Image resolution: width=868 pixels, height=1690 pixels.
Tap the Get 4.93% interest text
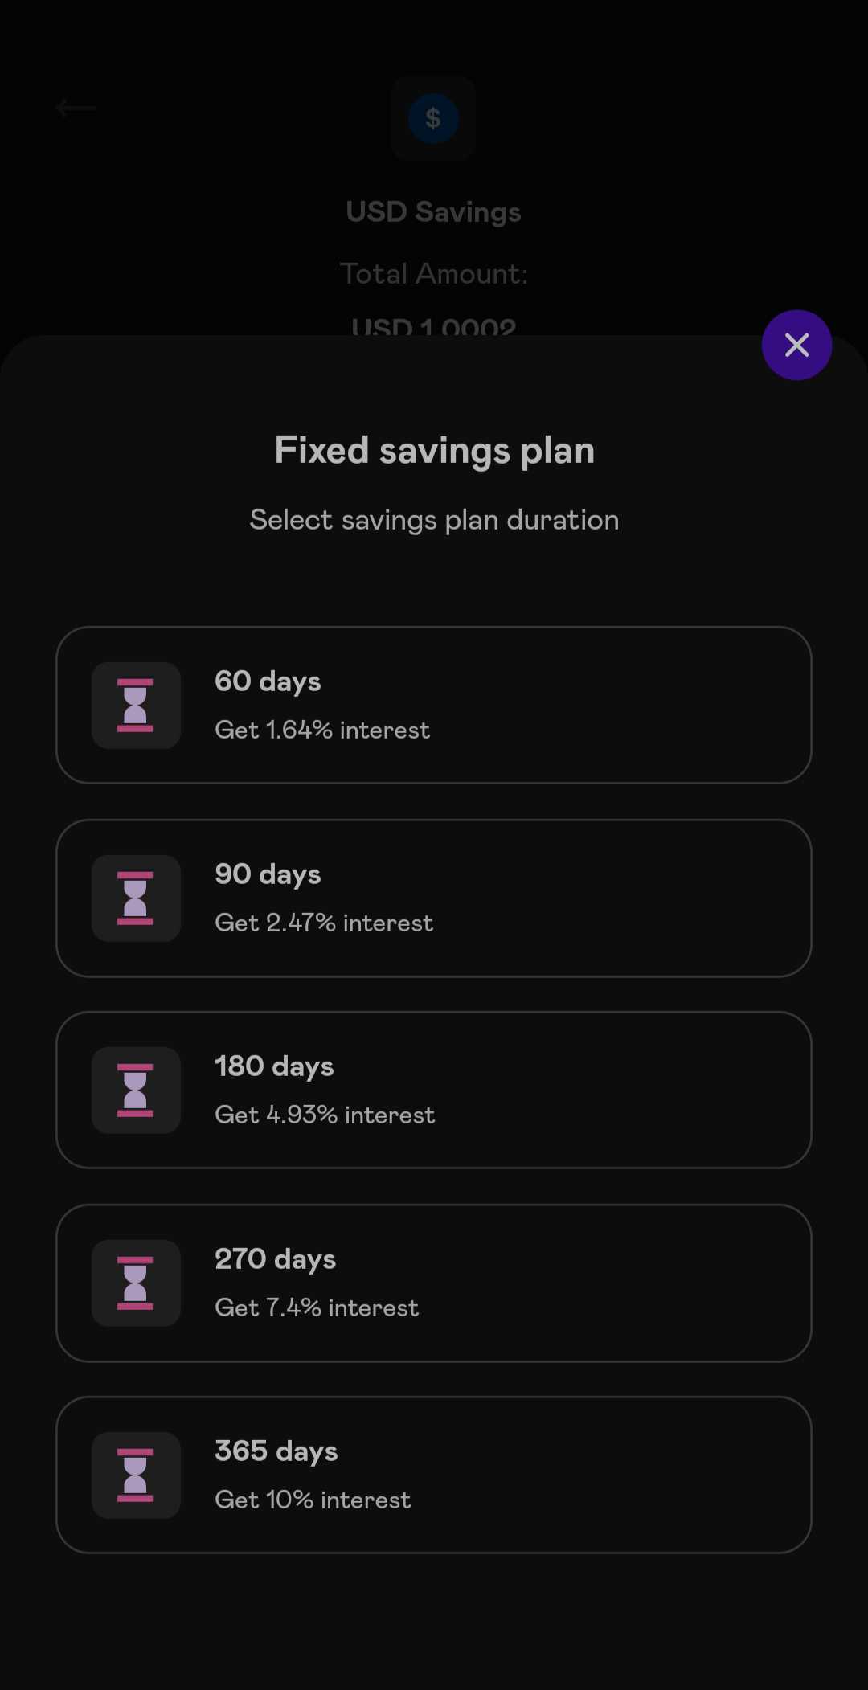pos(325,1115)
